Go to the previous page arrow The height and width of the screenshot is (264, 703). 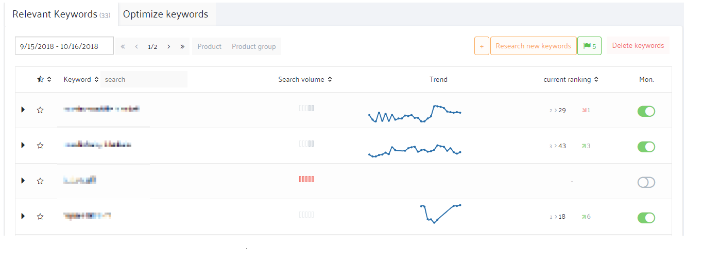coord(136,46)
